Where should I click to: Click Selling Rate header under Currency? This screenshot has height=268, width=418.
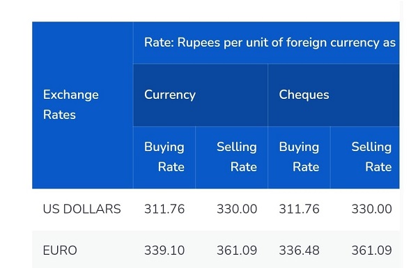(232, 157)
